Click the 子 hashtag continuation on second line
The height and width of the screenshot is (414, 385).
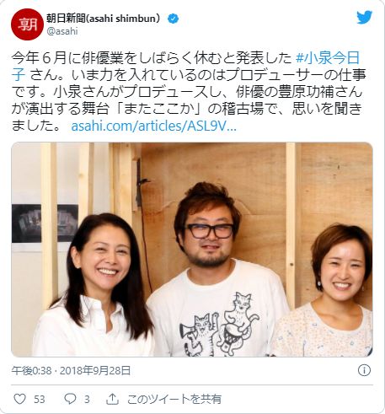(19, 75)
